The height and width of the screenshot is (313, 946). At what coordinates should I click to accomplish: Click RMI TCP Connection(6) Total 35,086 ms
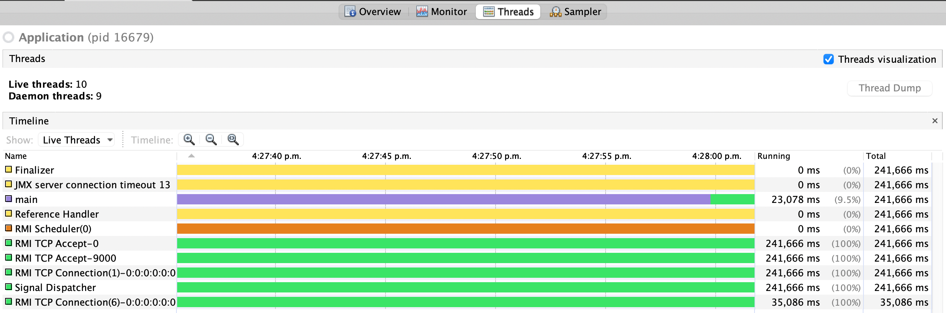point(904,302)
